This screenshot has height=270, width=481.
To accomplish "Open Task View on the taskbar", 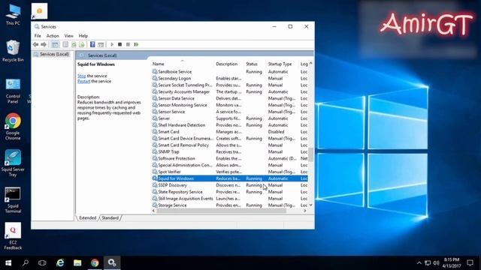I will (x=42, y=262).
